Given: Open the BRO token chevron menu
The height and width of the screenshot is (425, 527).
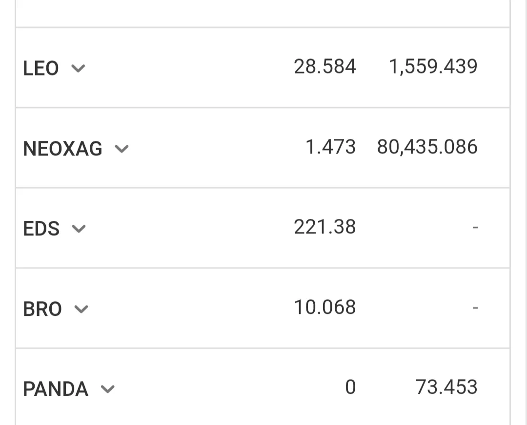Looking at the screenshot, I should 81,309.
